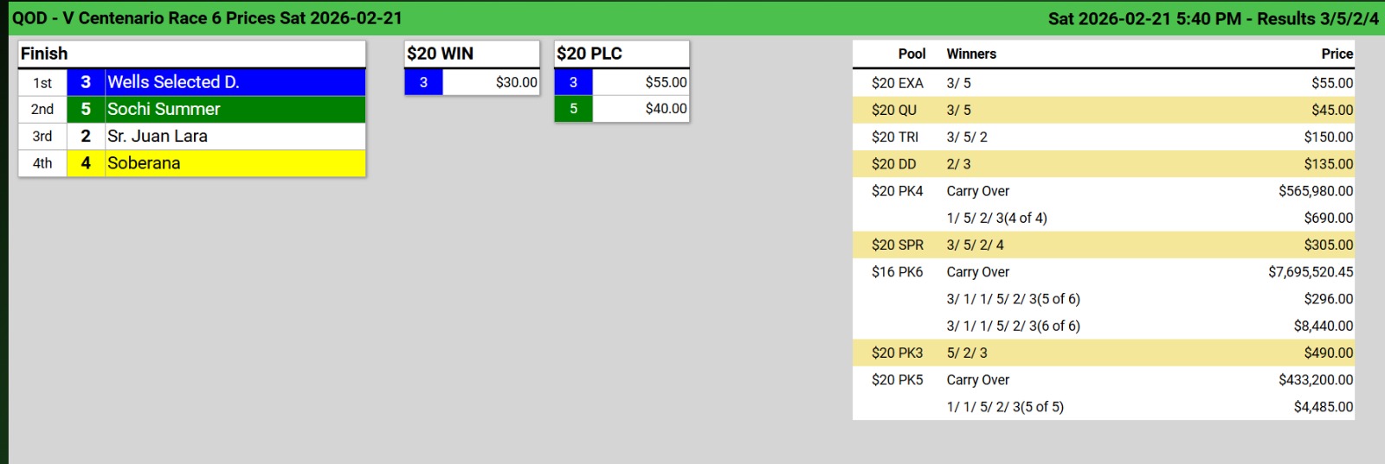Click green runner 5 badge under $20 PLC
The height and width of the screenshot is (464, 1385).
coord(573,109)
